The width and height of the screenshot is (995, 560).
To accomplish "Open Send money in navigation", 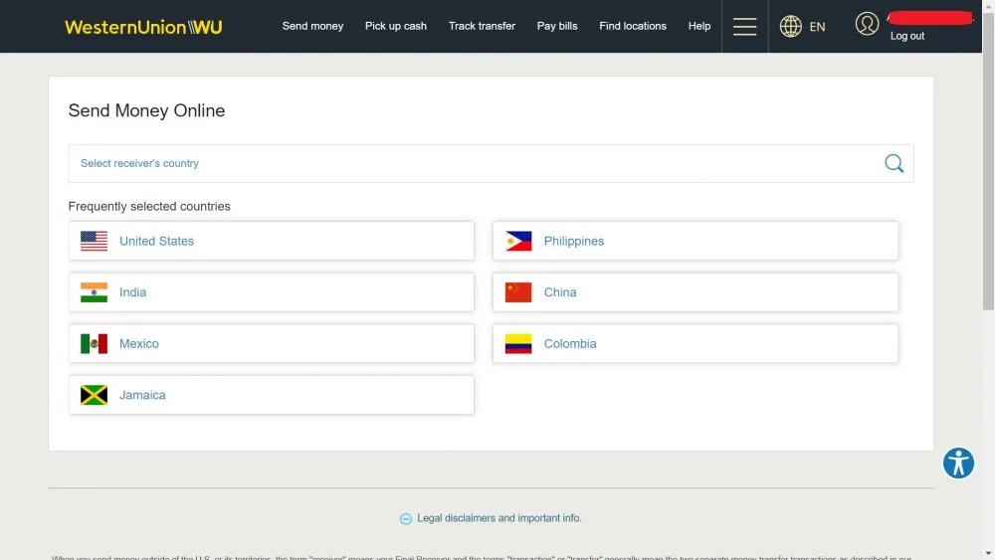I will coord(312,26).
